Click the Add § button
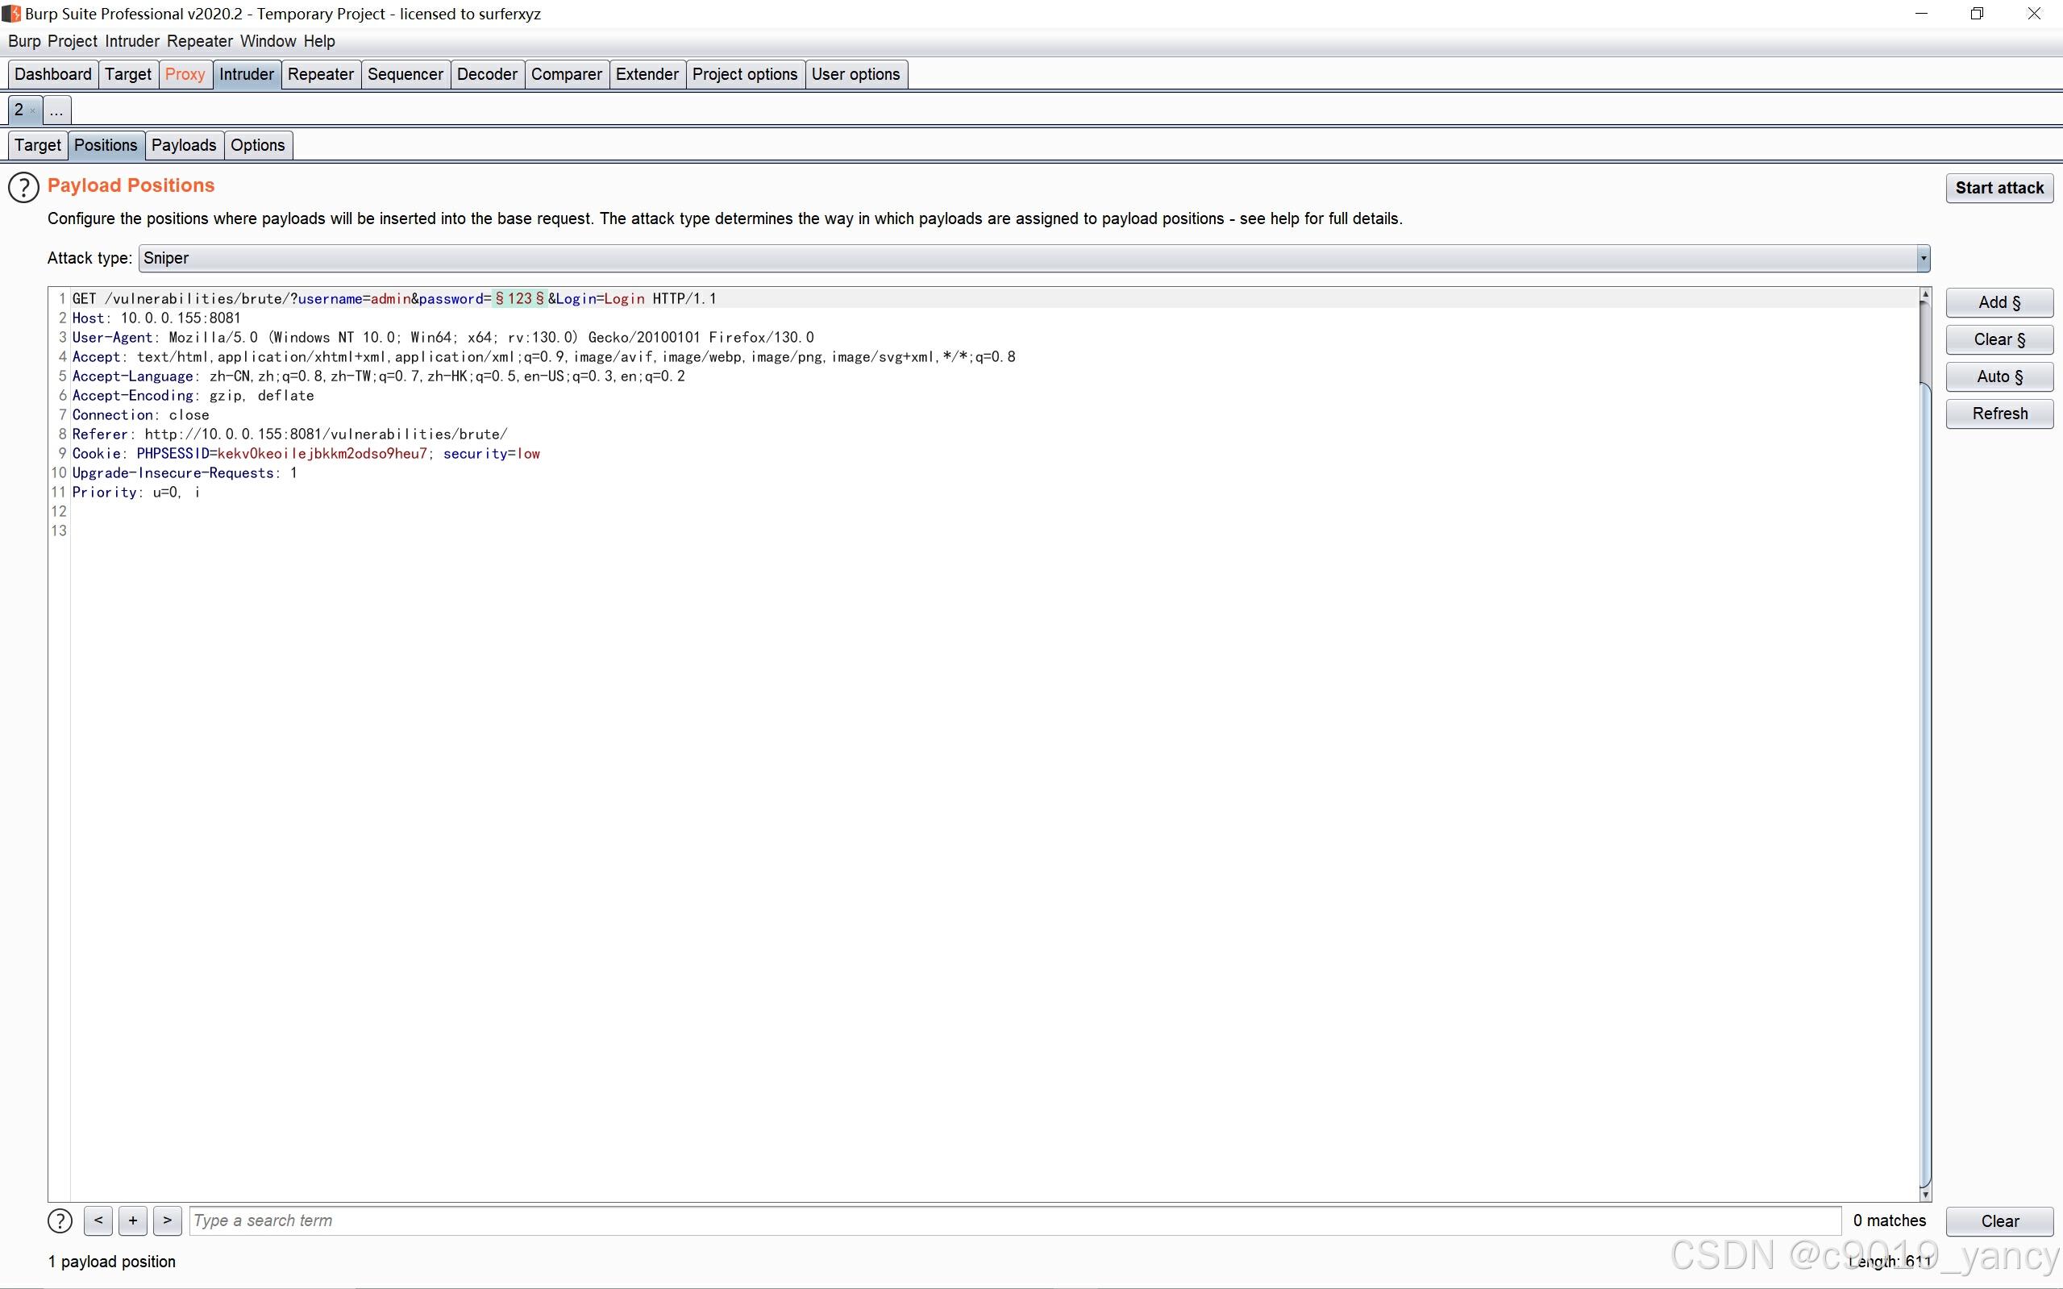2063x1289 pixels. pyautogui.click(x=1999, y=302)
